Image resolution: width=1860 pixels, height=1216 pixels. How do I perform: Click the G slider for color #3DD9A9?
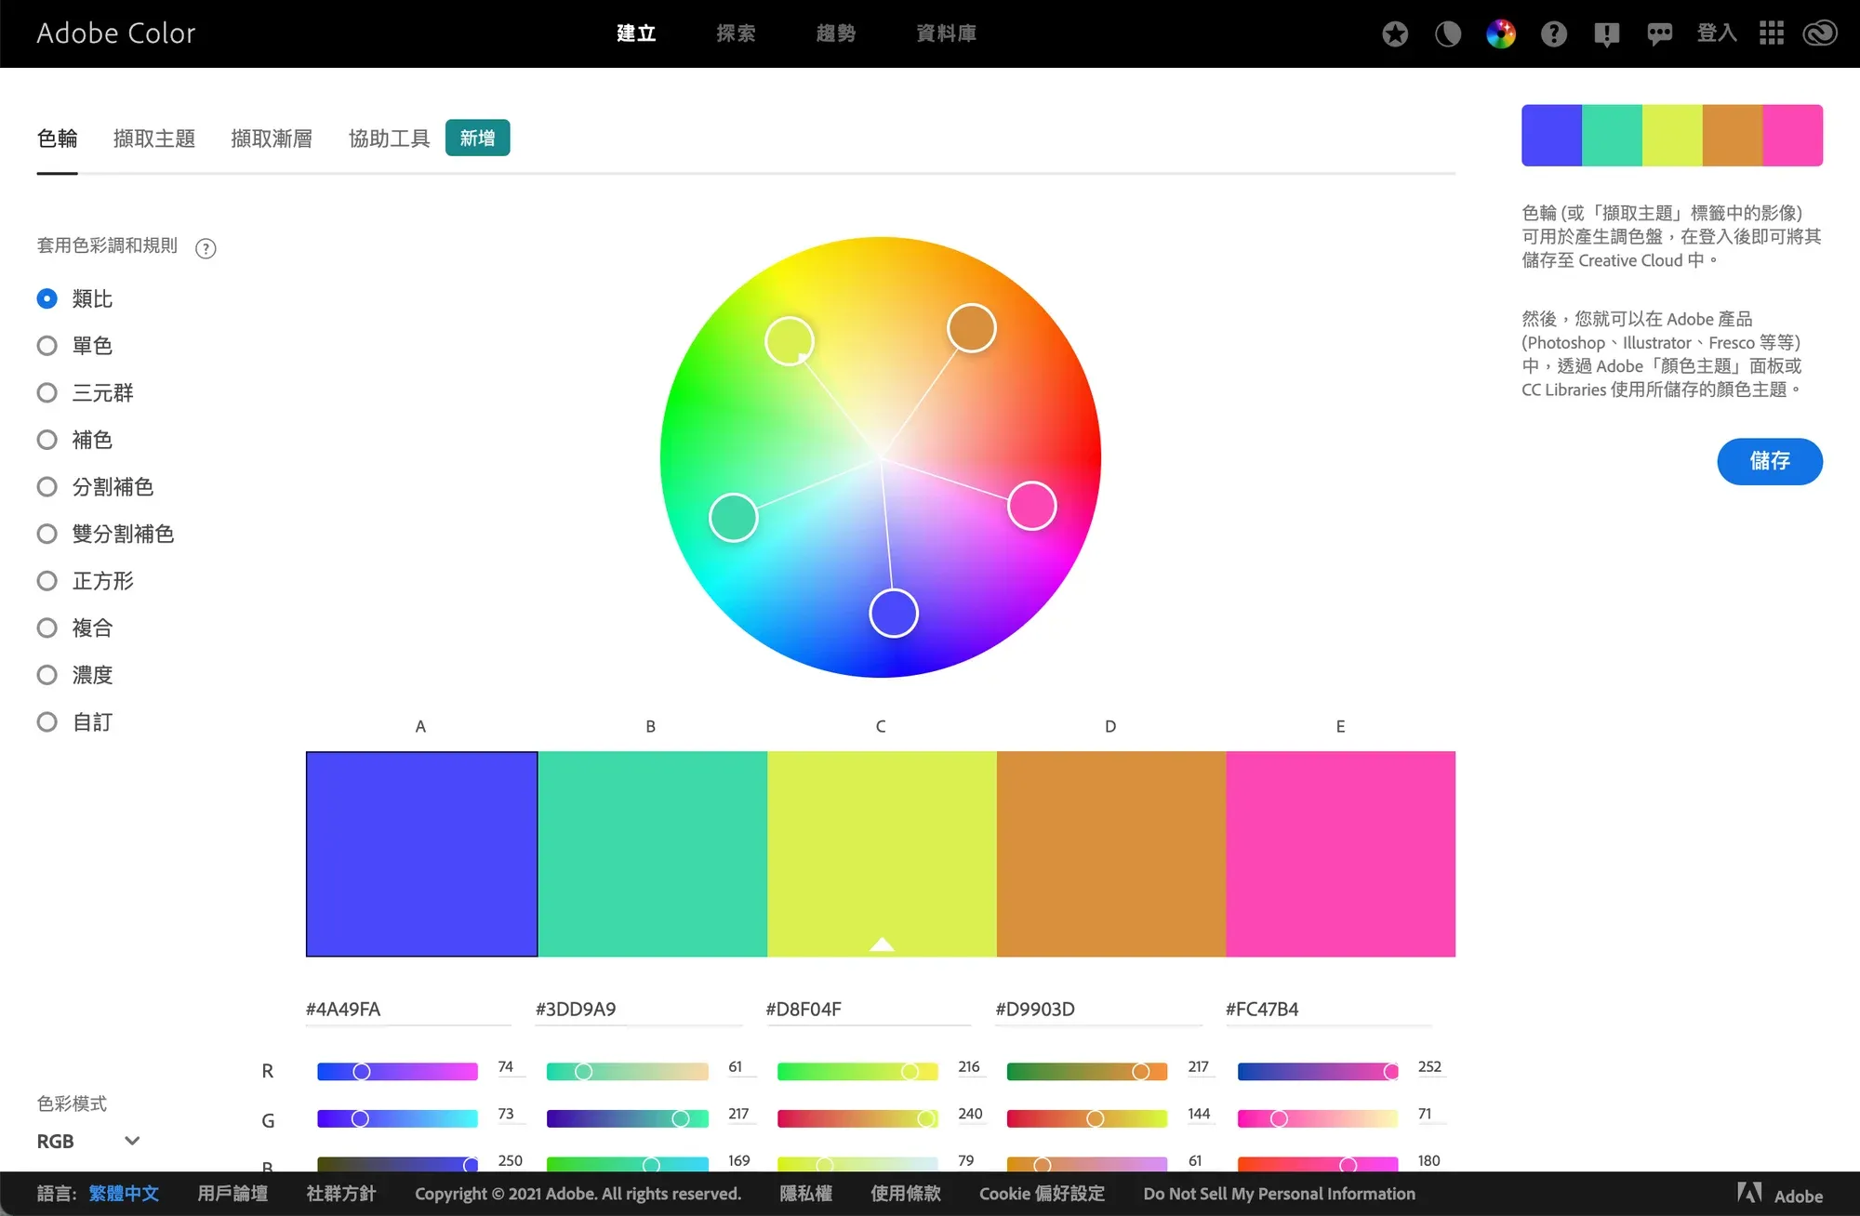tap(627, 1118)
